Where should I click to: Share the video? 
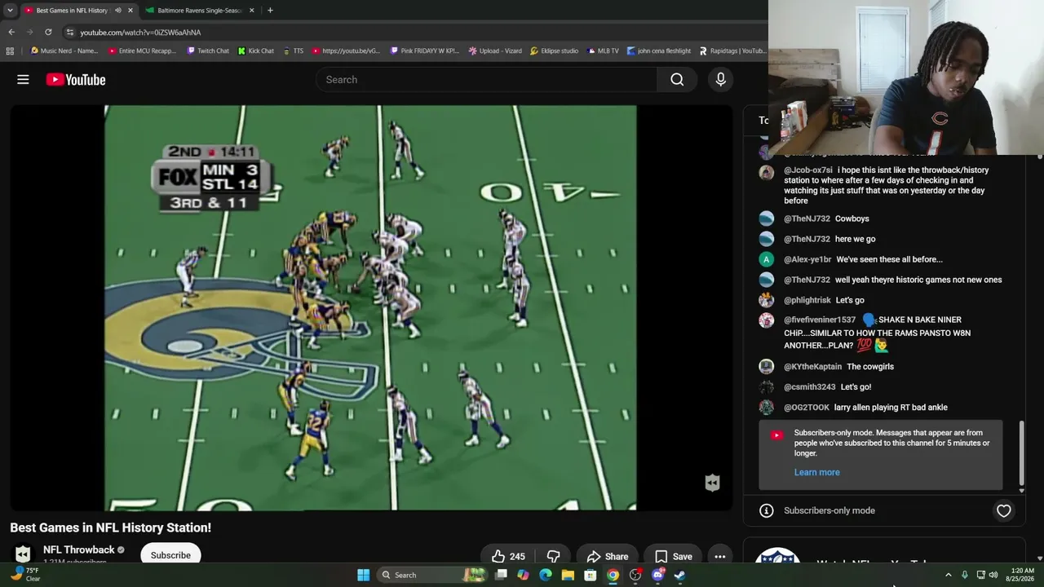click(x=607, y=557)
